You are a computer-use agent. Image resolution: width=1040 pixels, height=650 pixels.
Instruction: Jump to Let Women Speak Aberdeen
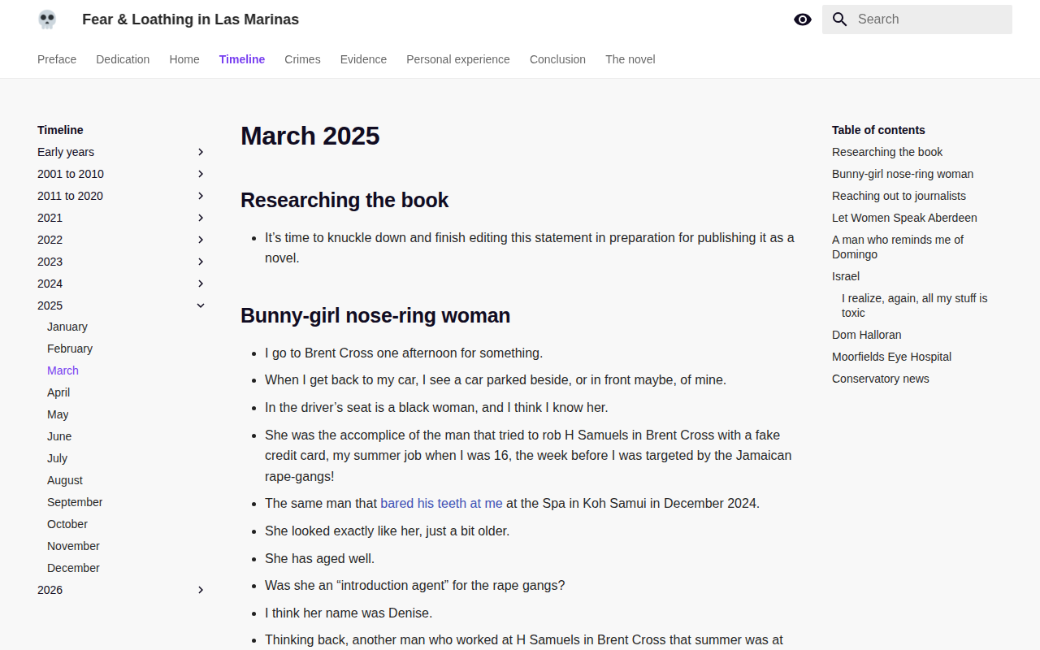904,218
